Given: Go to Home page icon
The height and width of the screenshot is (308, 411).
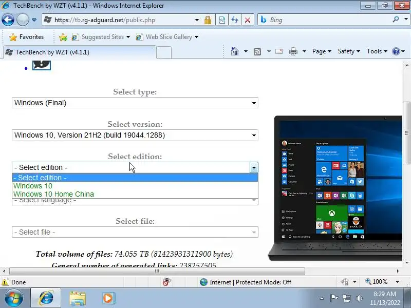Looking at the screenshot, I should coord(235,51).
